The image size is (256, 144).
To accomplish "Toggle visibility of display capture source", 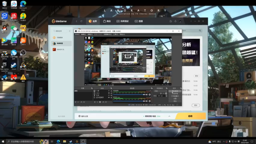I will click(x=109, y=98).
